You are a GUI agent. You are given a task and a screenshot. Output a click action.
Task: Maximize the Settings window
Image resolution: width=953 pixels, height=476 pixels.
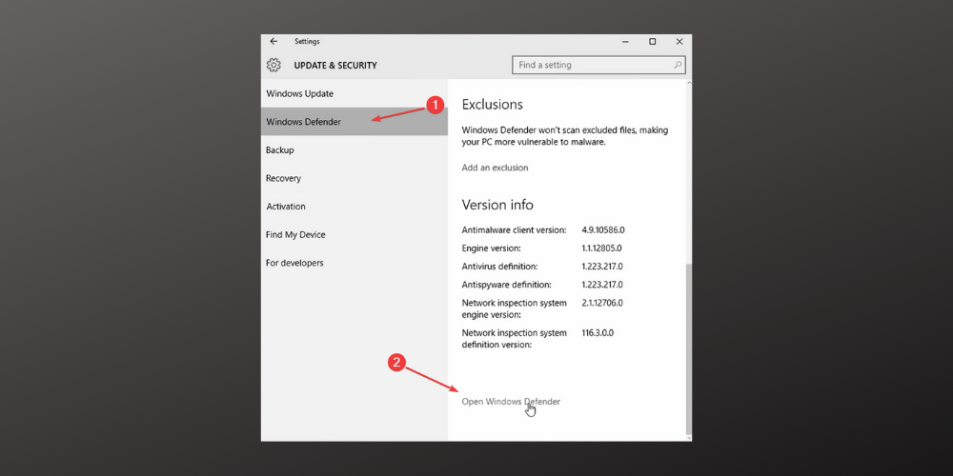point(652,41)
